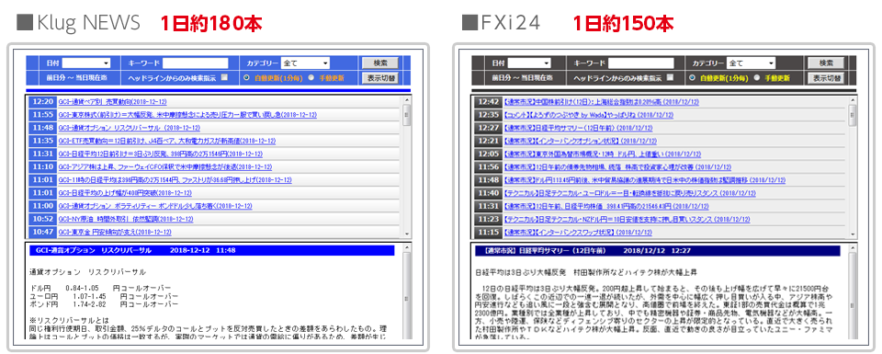Select 手動更新 radio in Klug NEWS

(311, 77)
